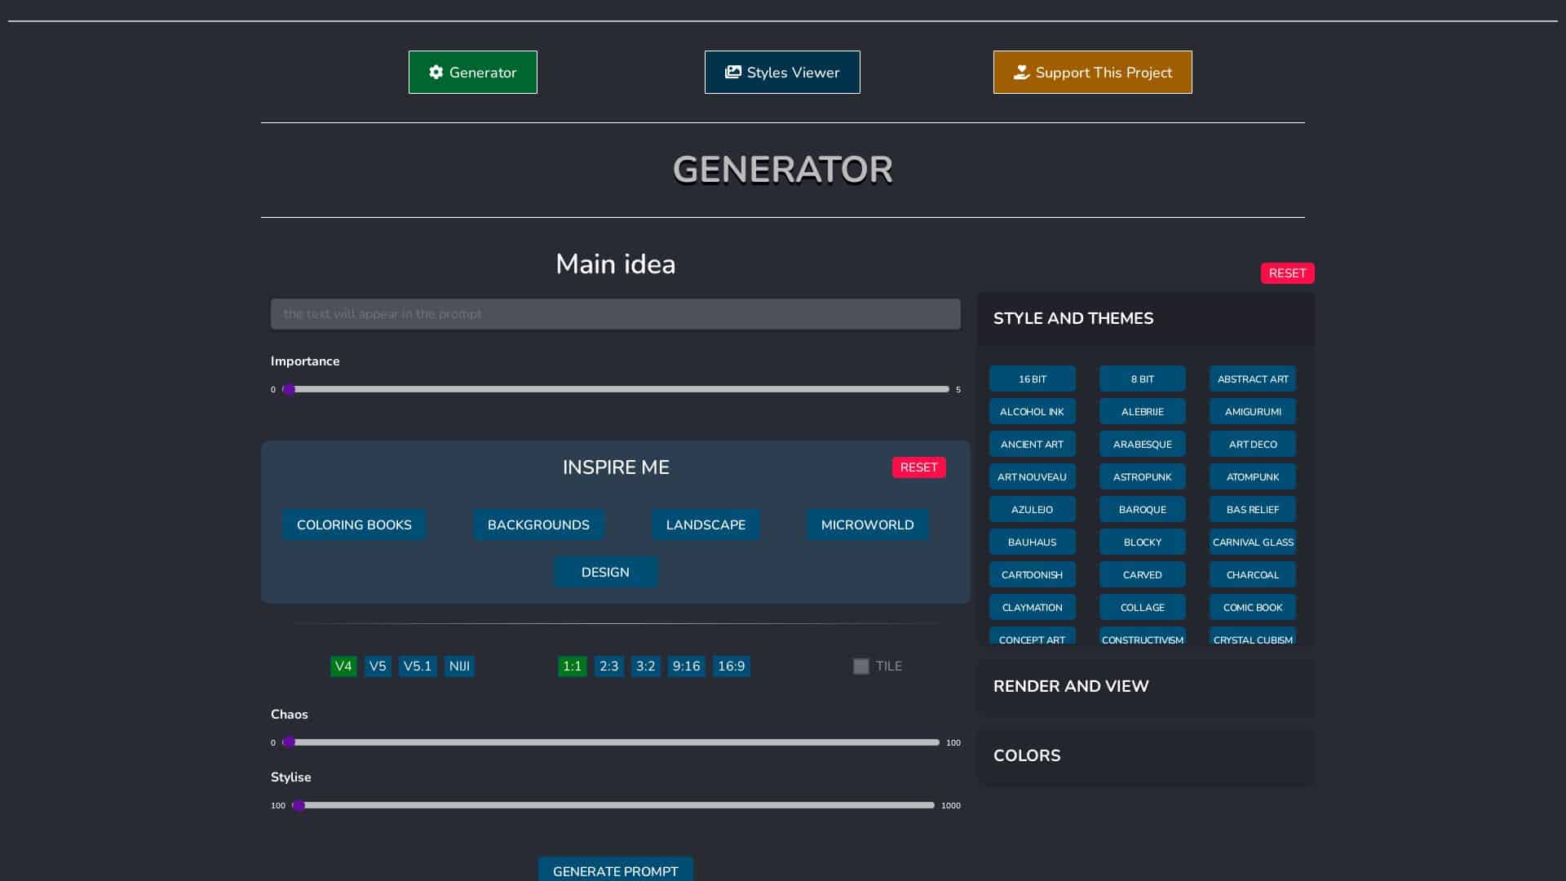Click the RESET button above styles panel

tap(1286, 273)
